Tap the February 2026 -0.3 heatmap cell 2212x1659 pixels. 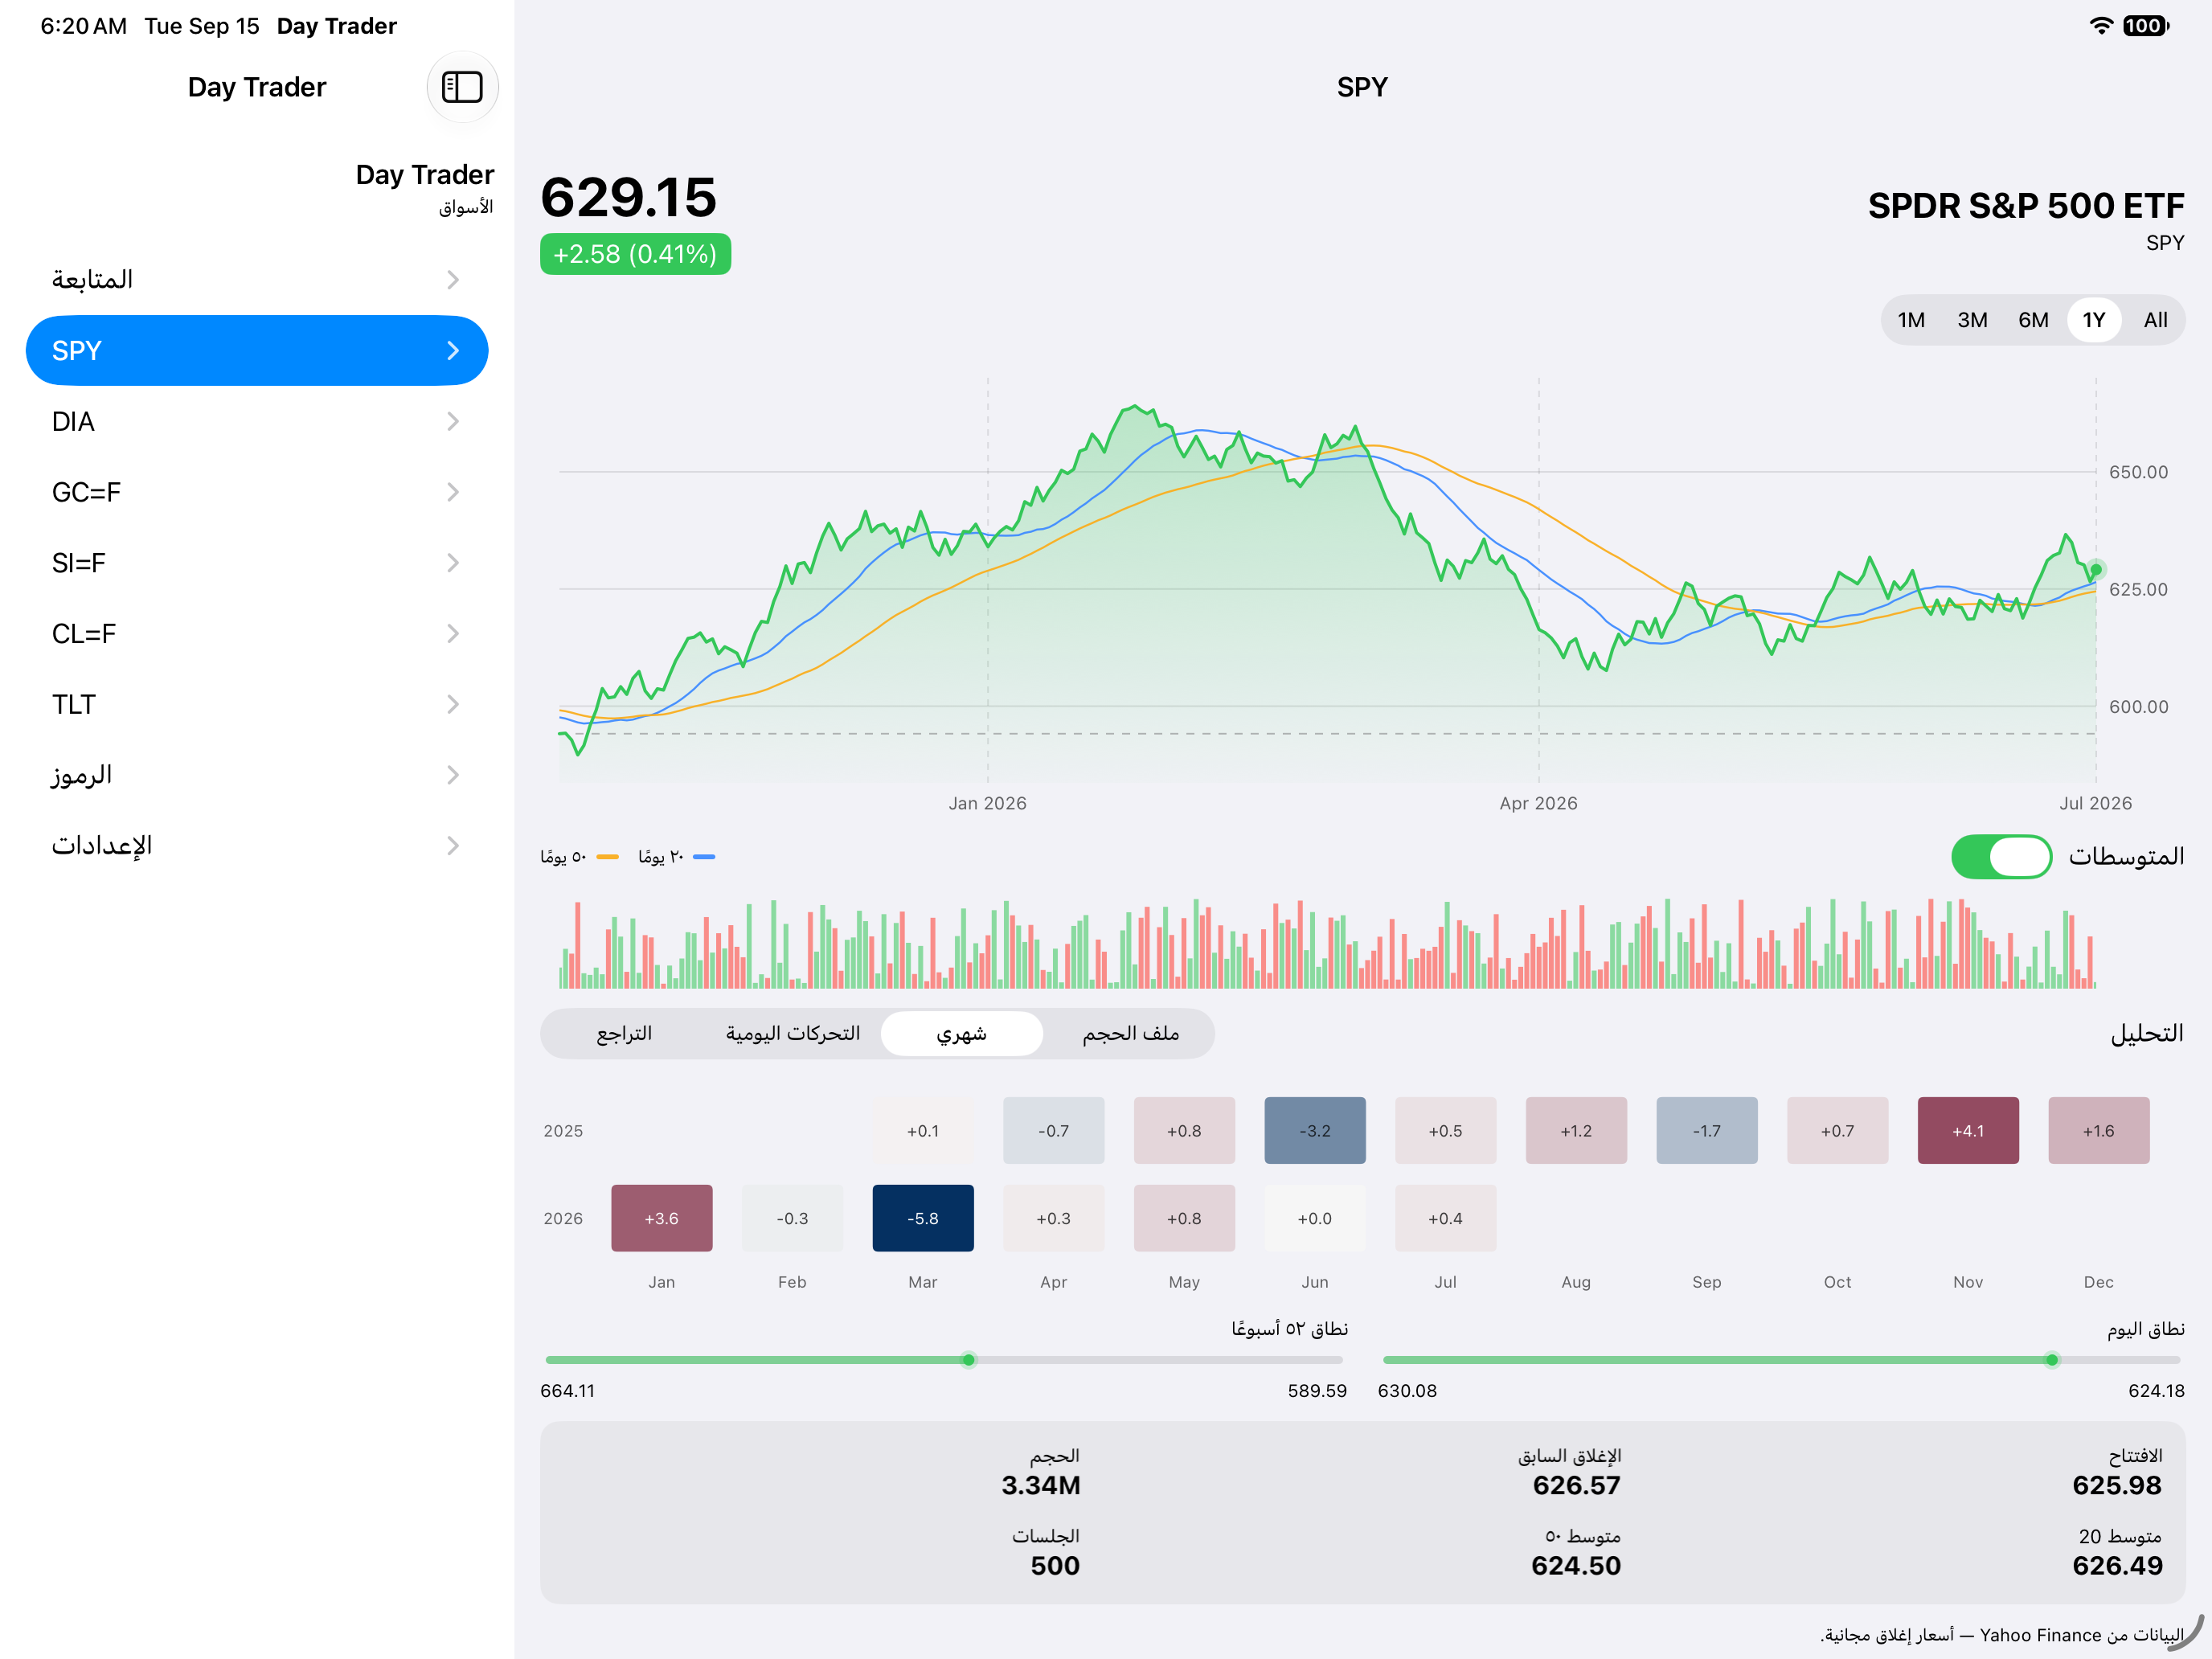click(x=792, y=1218)
